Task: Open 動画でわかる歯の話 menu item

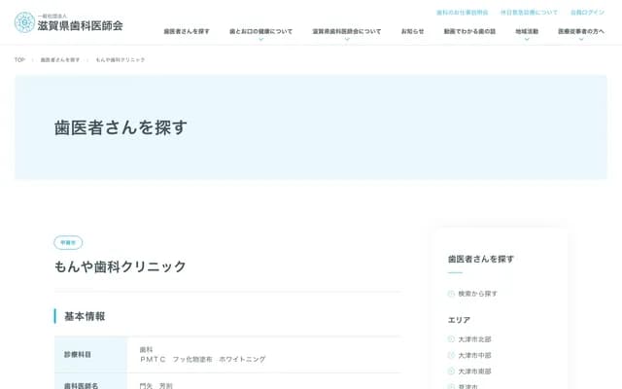Action: tap(469, 31)
